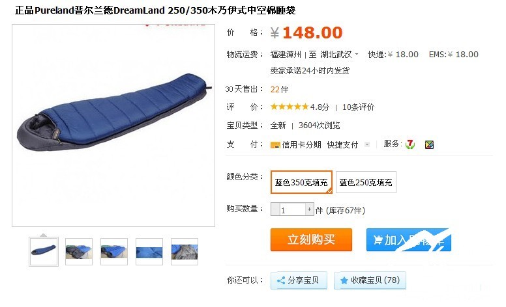Click the add to cart button
Viewport: 506px width, 307px height.
409,240
